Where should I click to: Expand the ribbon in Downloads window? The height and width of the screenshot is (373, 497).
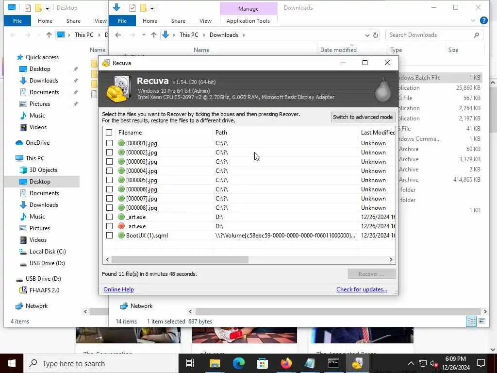(x=473, y=21)
